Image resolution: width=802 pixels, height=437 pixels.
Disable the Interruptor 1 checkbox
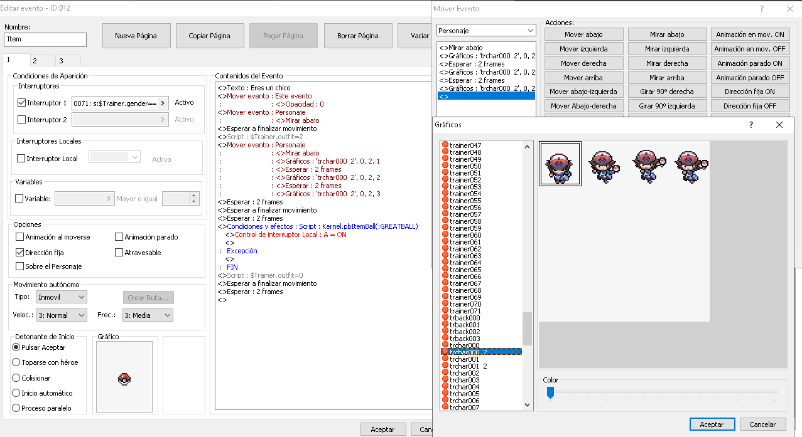point(22,103)
